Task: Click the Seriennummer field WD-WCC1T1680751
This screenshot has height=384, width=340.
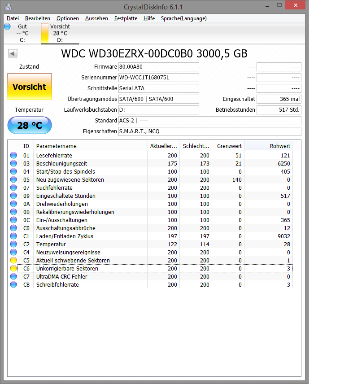Action: [x=159, y=78]
